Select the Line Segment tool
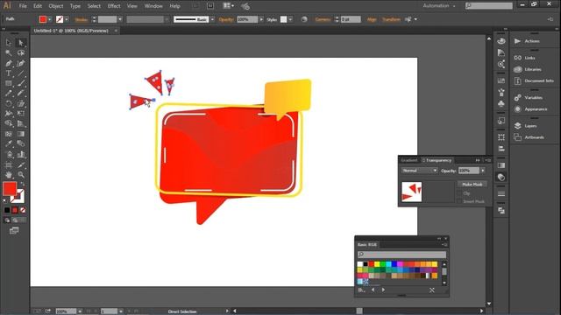Screen dimensions: 561x315 click(x=21, y=73)
